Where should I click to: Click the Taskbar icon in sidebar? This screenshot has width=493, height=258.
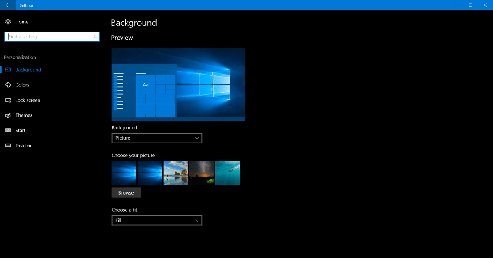[8, 146]
